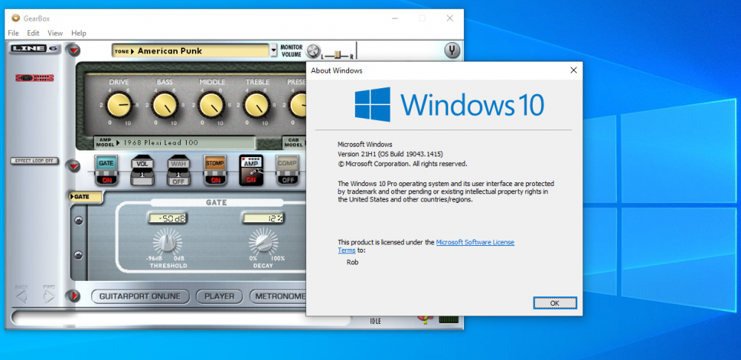Click the green level meter in the status area
Screen dimensions: 741x360
click(448, 319)
